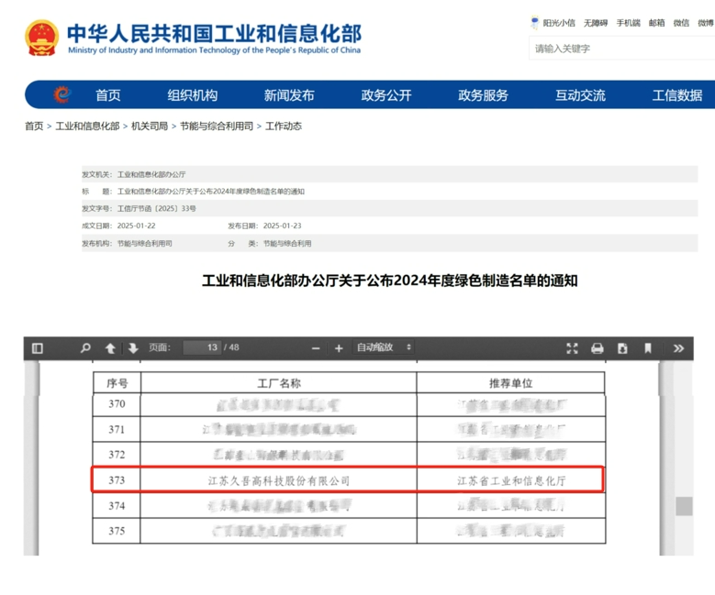Select the cell 江苏久吾高科技股份有限公司
The width and height of the screenshot is (715, 595).
(279, 480)
